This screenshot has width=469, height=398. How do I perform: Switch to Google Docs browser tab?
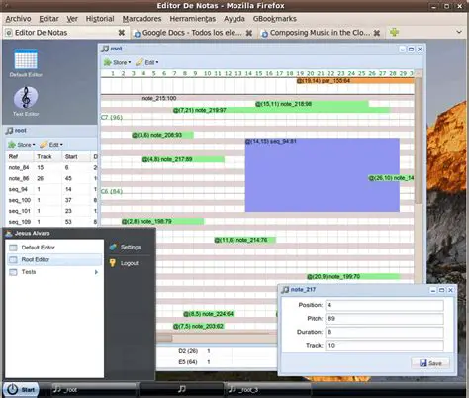[192, 33]
